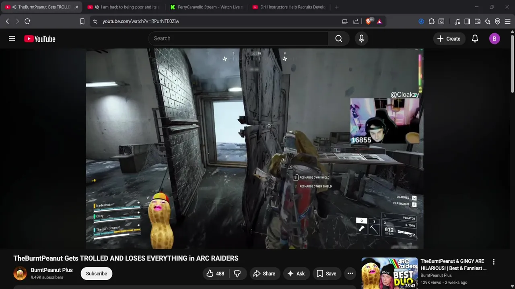This screenshot has width=515, height=289.
Task: View site information icon in address bar
Action: pyautogui.click(x=95, y=21)
